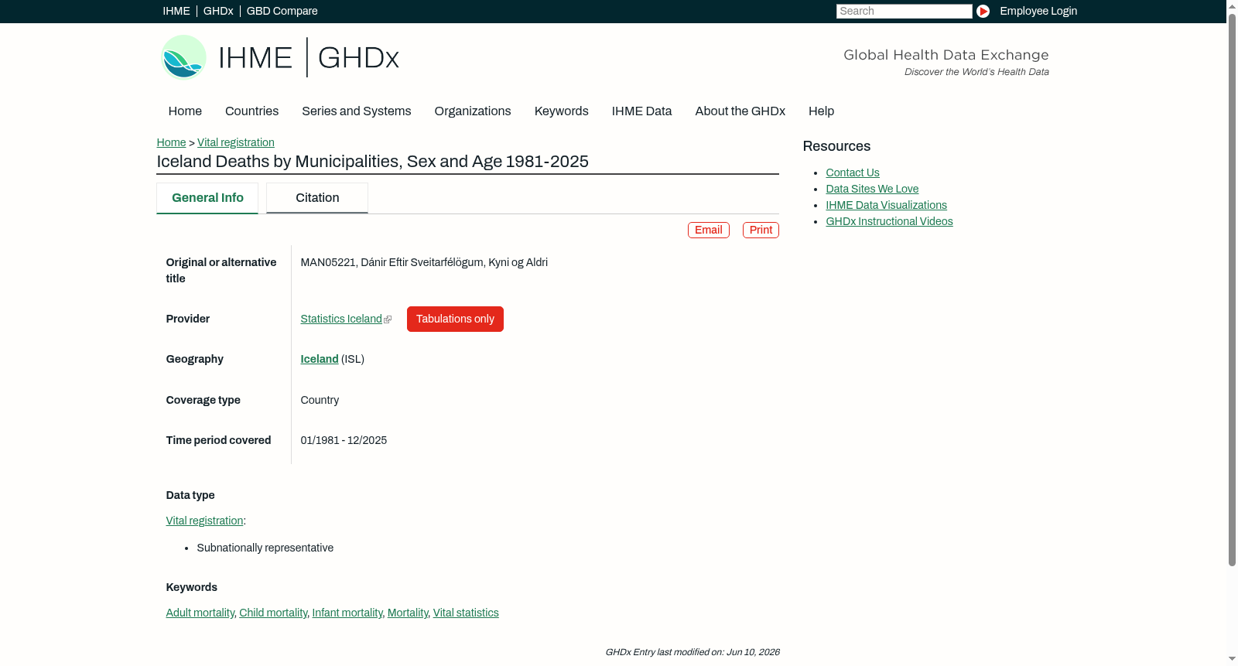Open the Iceland geography link
This screenshot has width=1238, height=666.
point(320,360)
